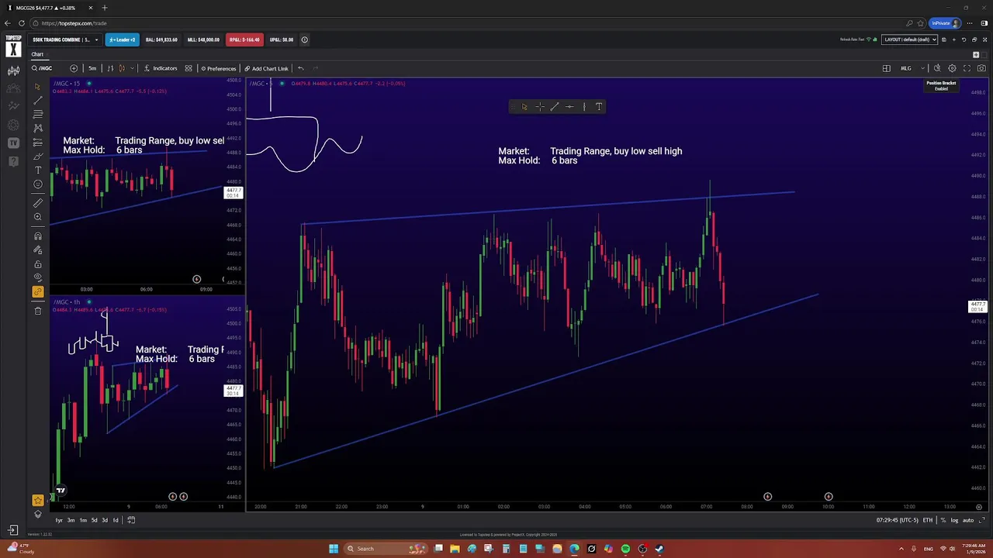993x558 pixels.
Task: Open the chart layout selector icon
Action: [x=886, y=68]
